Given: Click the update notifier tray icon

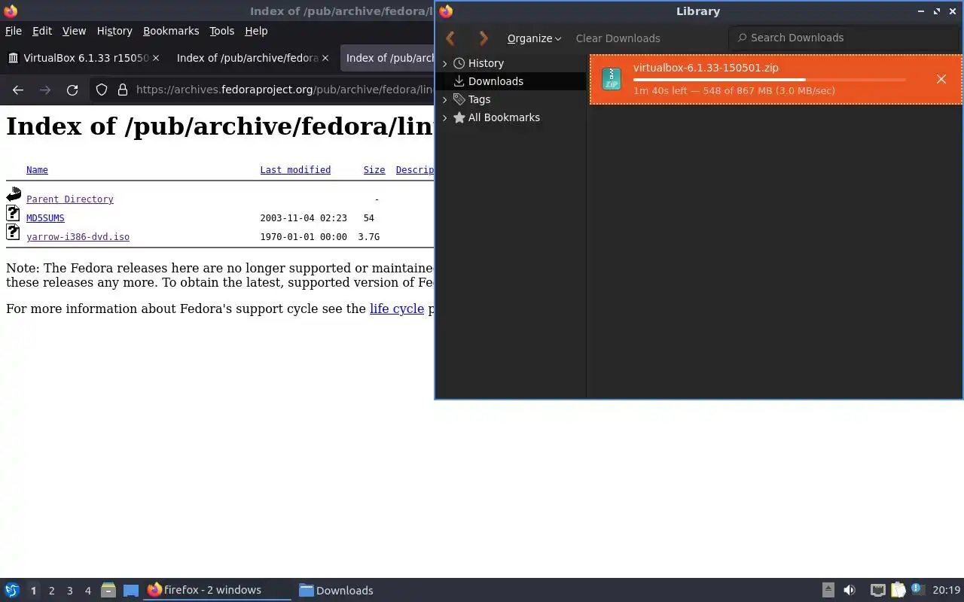Looking at the screenshot, I should click(x=917, y=589).
